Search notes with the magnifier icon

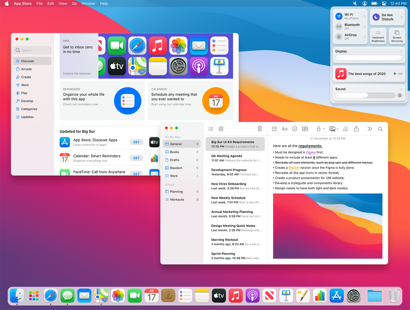coord(380,129)
